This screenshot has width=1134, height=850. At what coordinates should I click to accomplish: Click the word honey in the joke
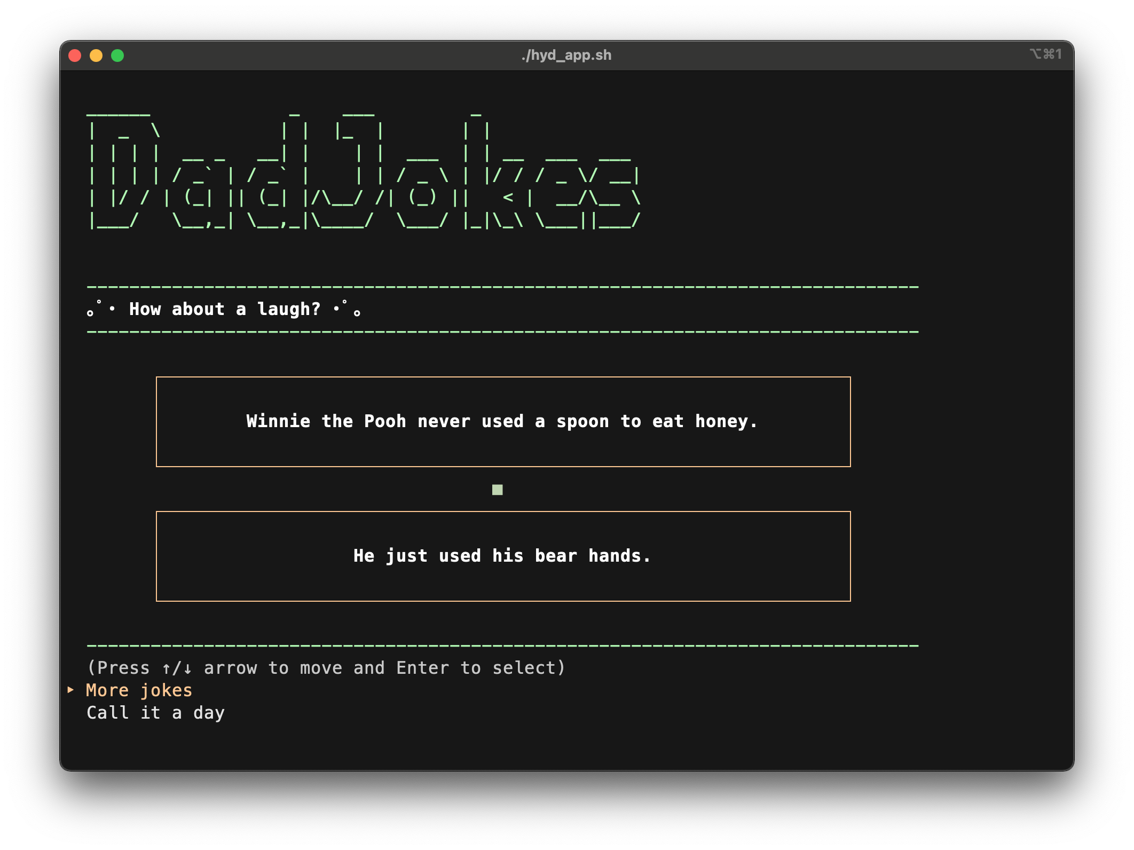pos(721,422)
